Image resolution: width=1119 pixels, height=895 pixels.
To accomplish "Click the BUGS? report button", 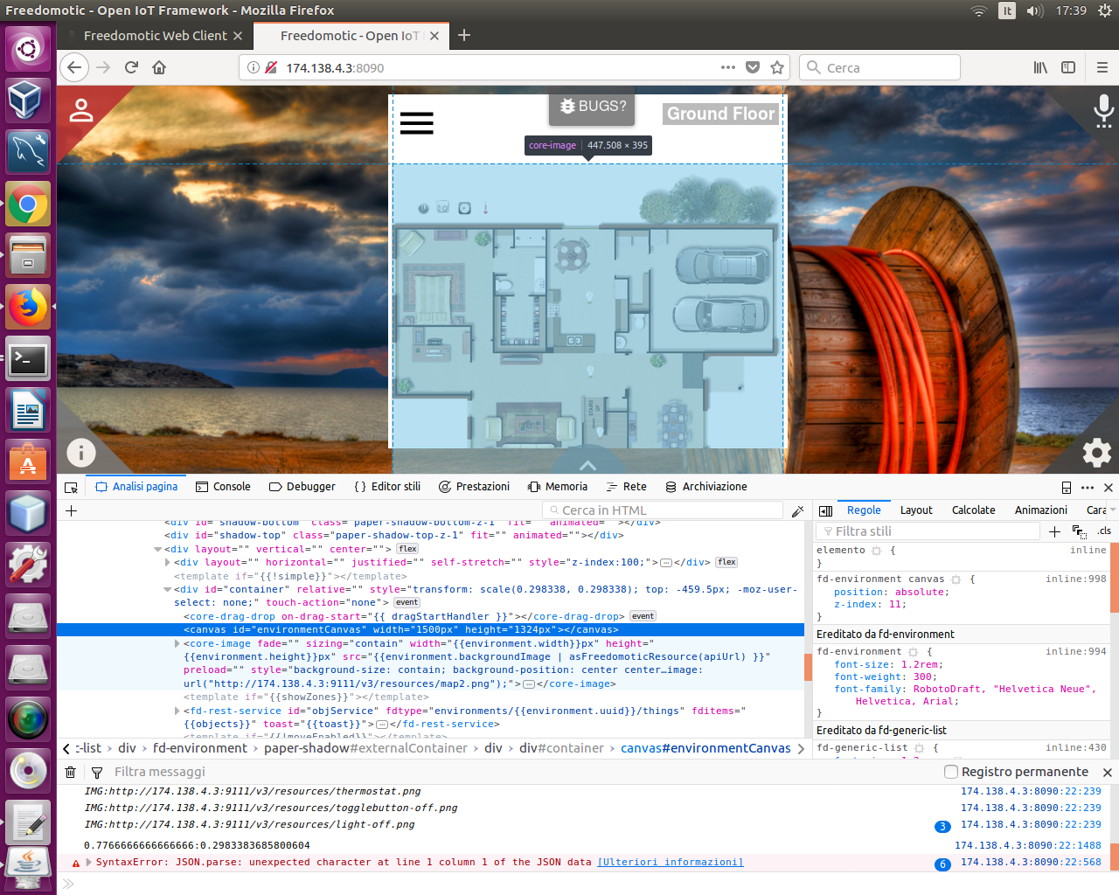I will pos(593,107).
